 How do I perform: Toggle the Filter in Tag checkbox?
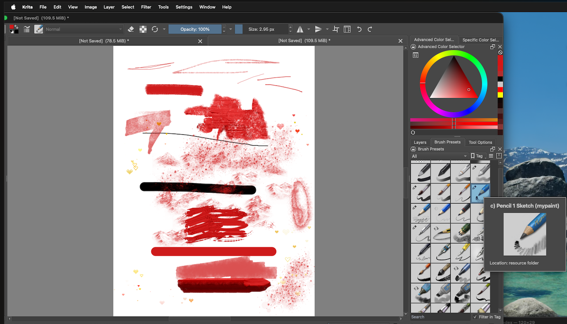coord(475,317)
